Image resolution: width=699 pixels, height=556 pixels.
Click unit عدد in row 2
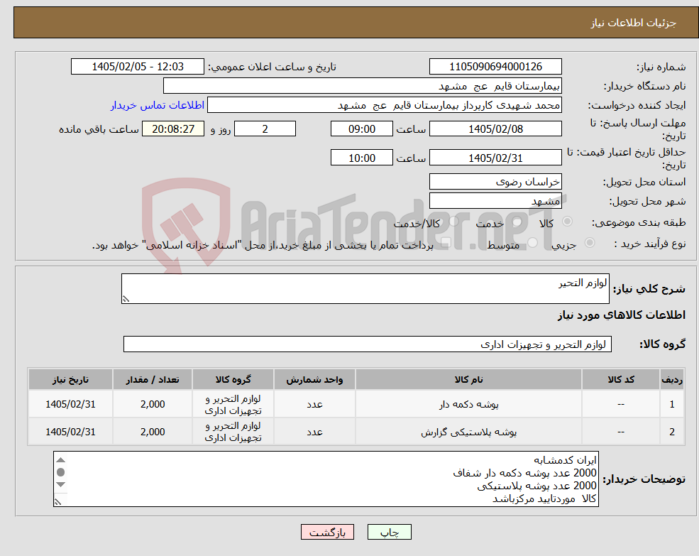tap(314, 432)
